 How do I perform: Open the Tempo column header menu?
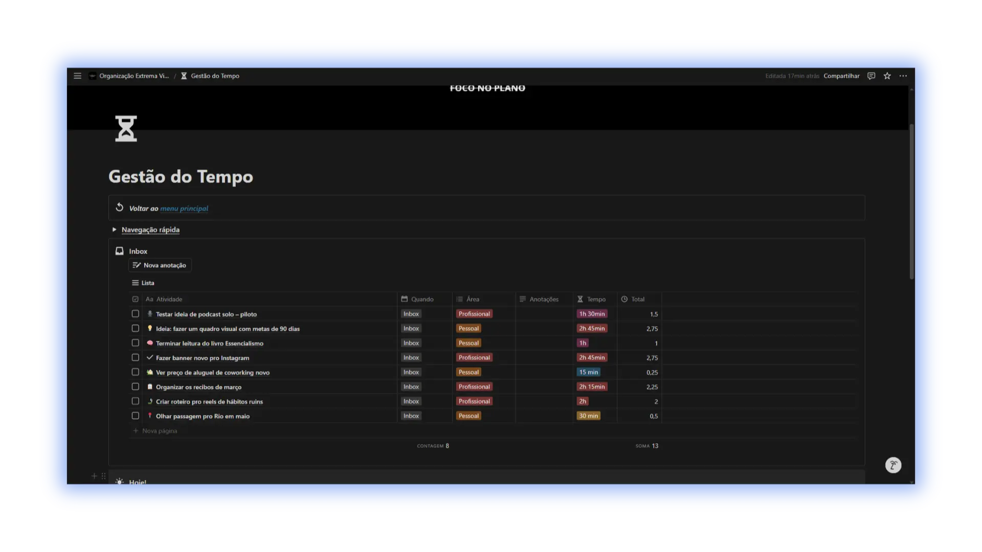(x=595, y=299)
